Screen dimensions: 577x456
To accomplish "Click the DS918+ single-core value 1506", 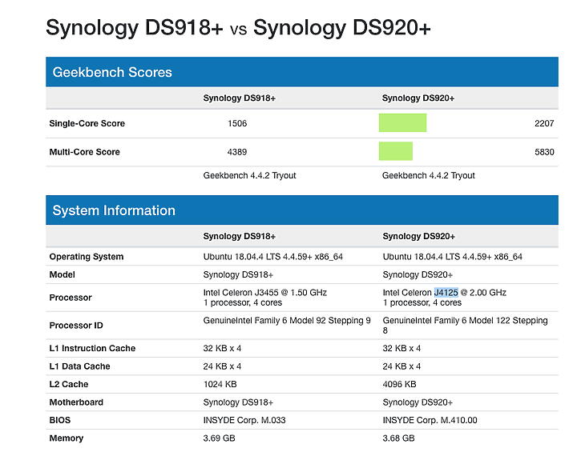I will 237,123.
